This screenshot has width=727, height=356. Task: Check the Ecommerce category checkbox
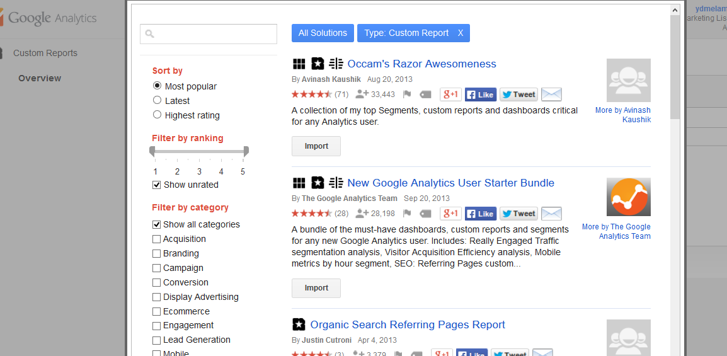[x=156, y=311]
